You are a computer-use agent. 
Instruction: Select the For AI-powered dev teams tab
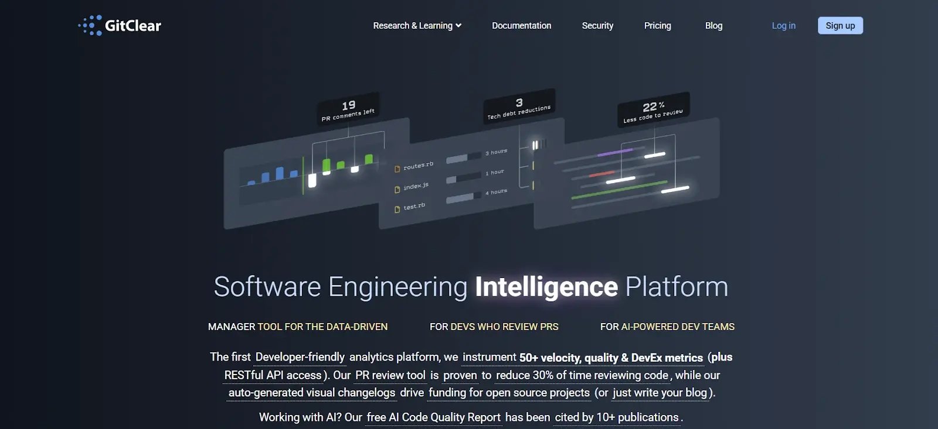pos(667,327)
